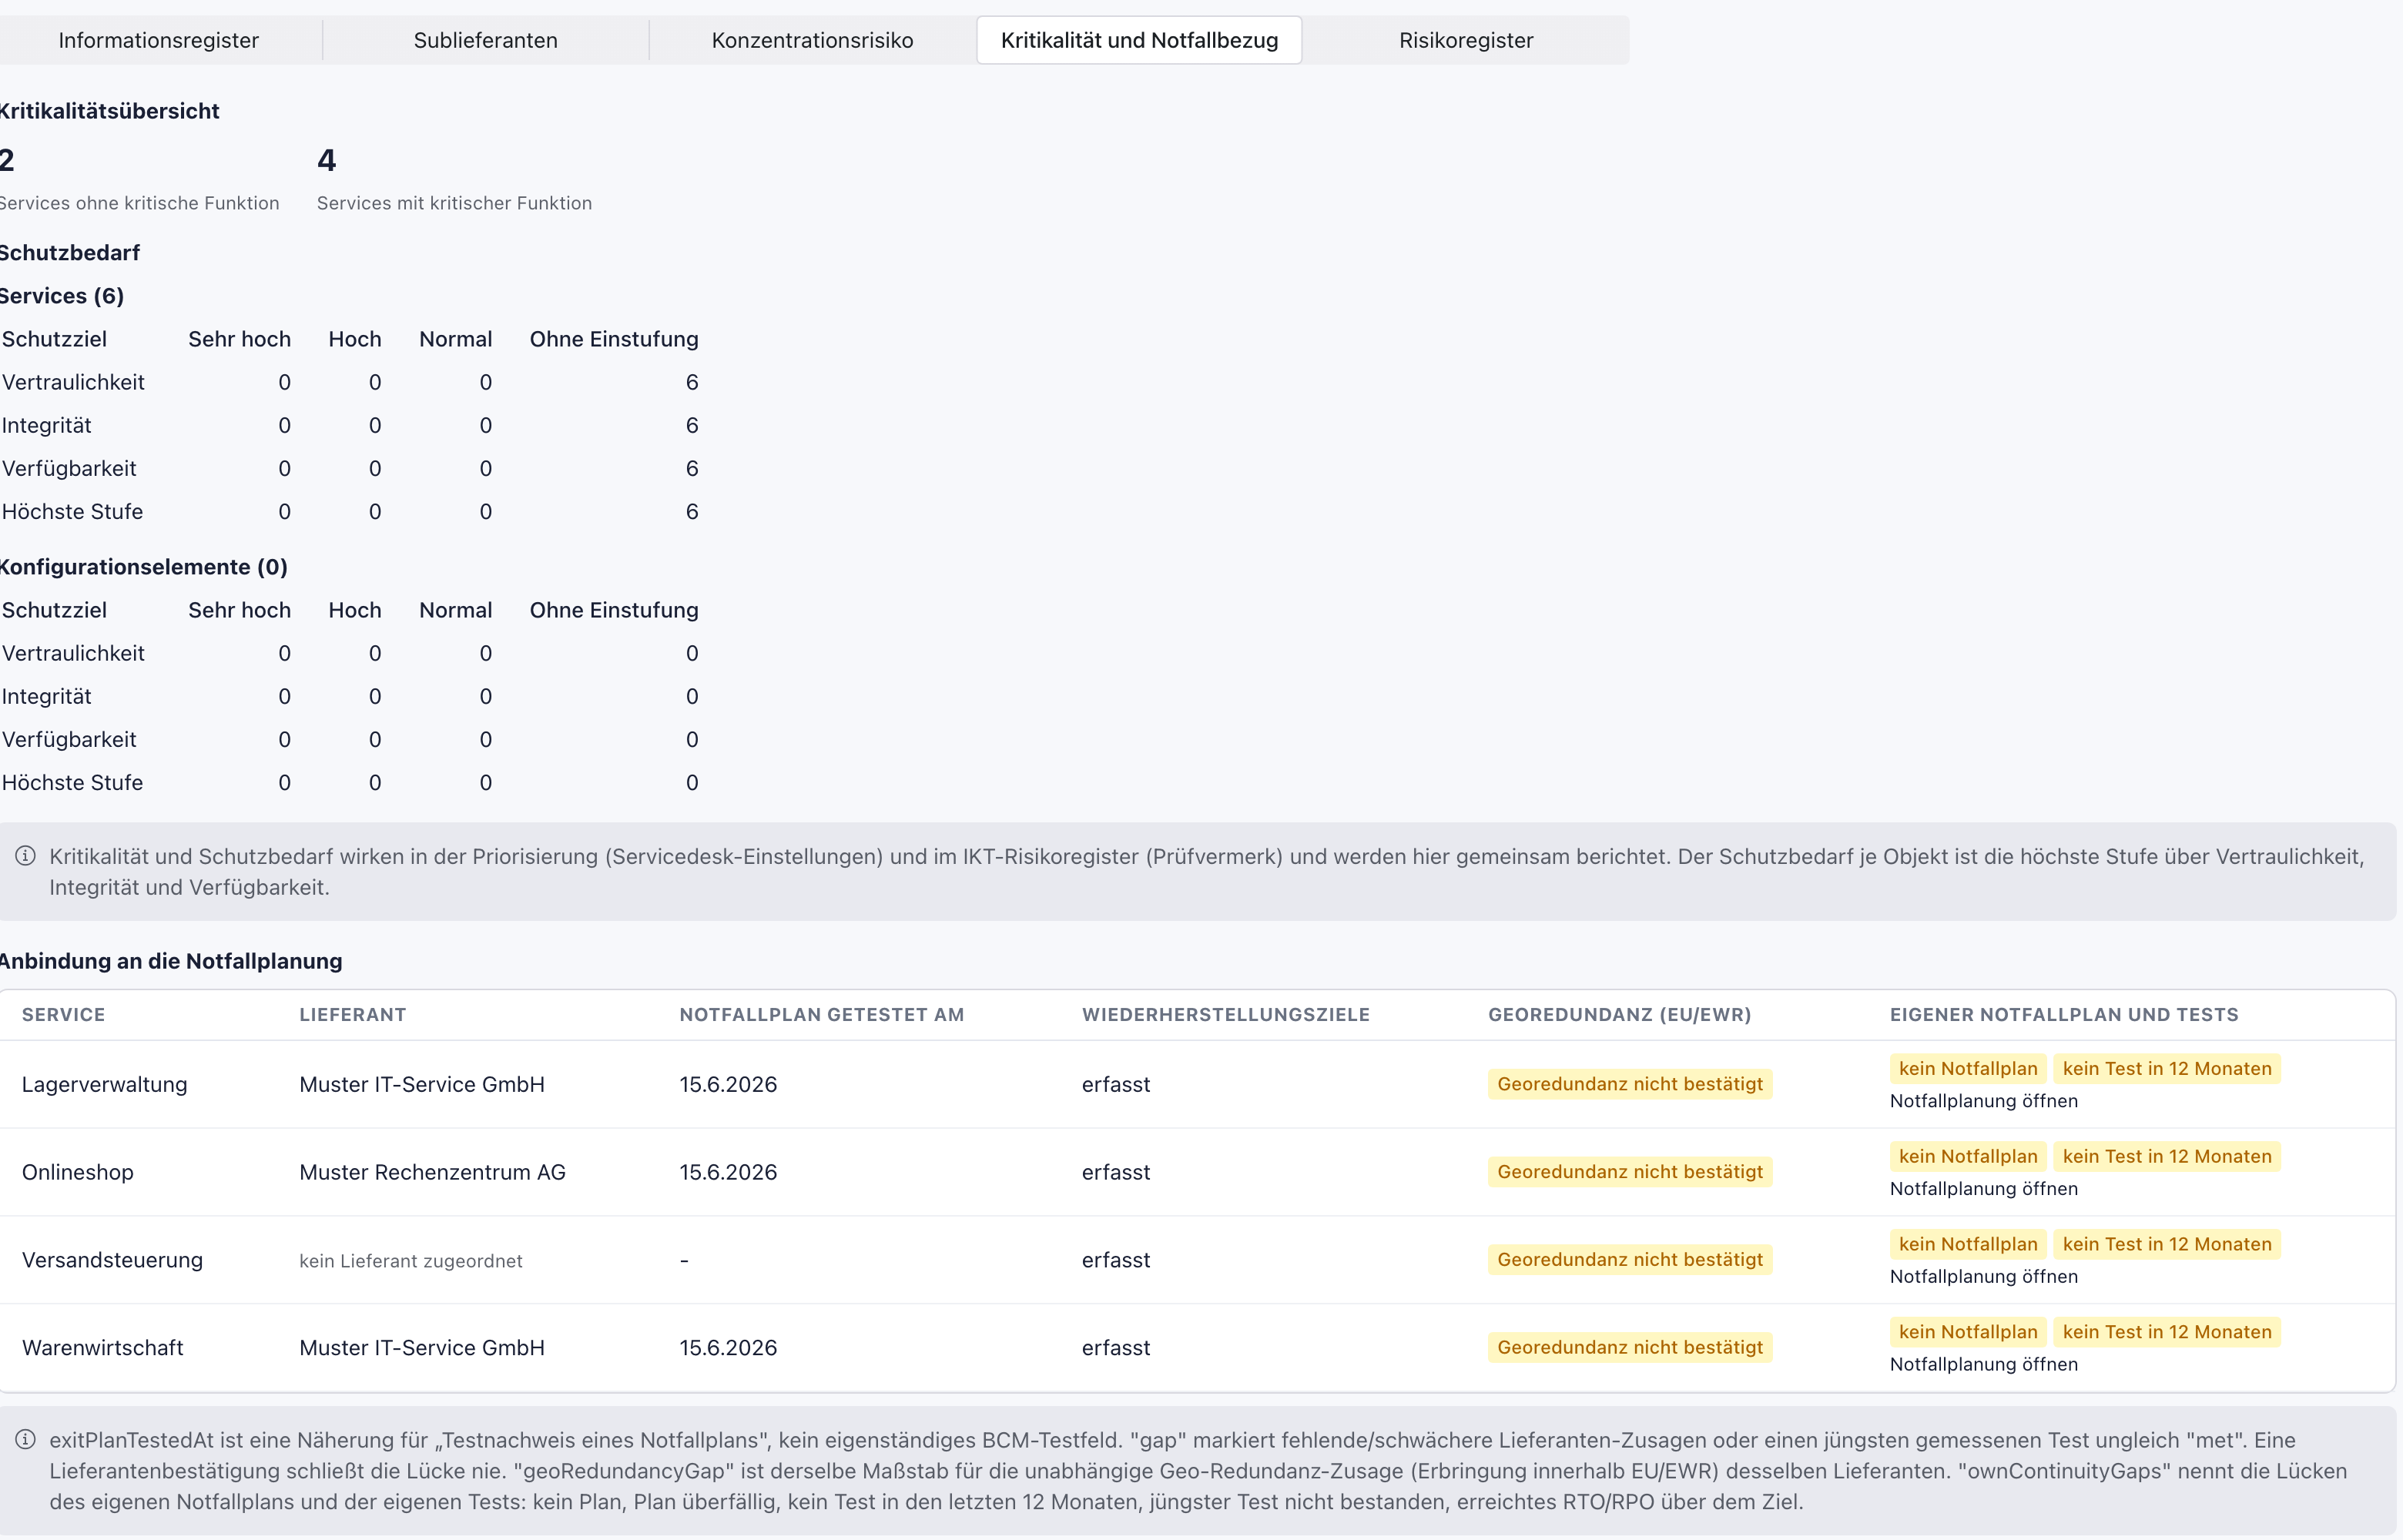Click info icon beside exitPlanTestedAt note
The image size is (2403, 1540).
pyautogui.click(x=26, y=1440)
